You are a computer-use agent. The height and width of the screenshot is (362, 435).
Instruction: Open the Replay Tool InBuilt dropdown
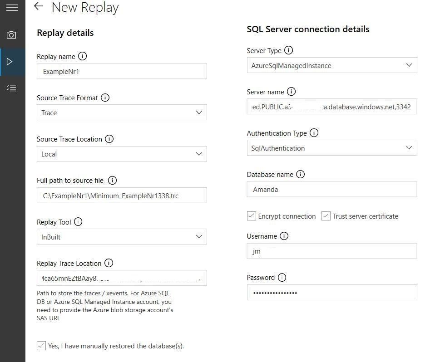(x=122, y=237)
